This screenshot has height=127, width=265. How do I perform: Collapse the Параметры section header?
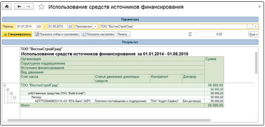pos(130,20)
